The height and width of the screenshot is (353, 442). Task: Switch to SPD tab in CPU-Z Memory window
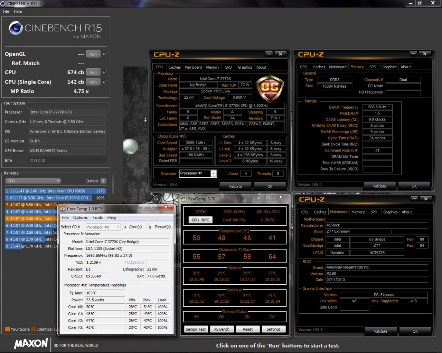[373, 67]
